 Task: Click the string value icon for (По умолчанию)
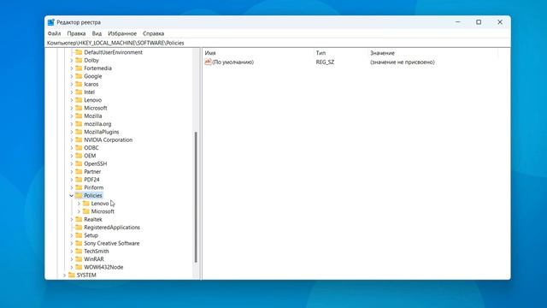209,62
